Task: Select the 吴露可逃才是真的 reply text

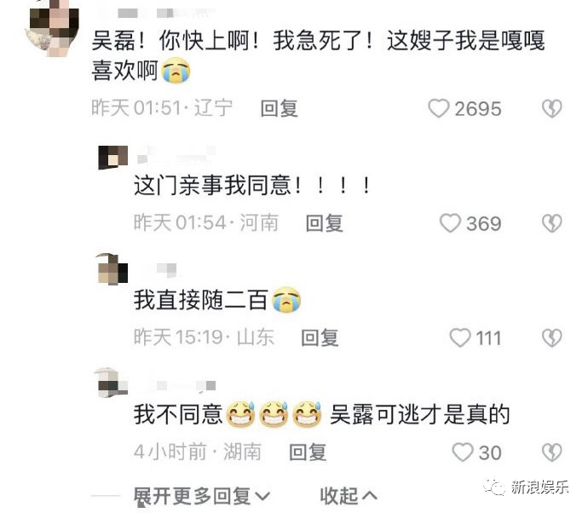Action: pos(419,414)
